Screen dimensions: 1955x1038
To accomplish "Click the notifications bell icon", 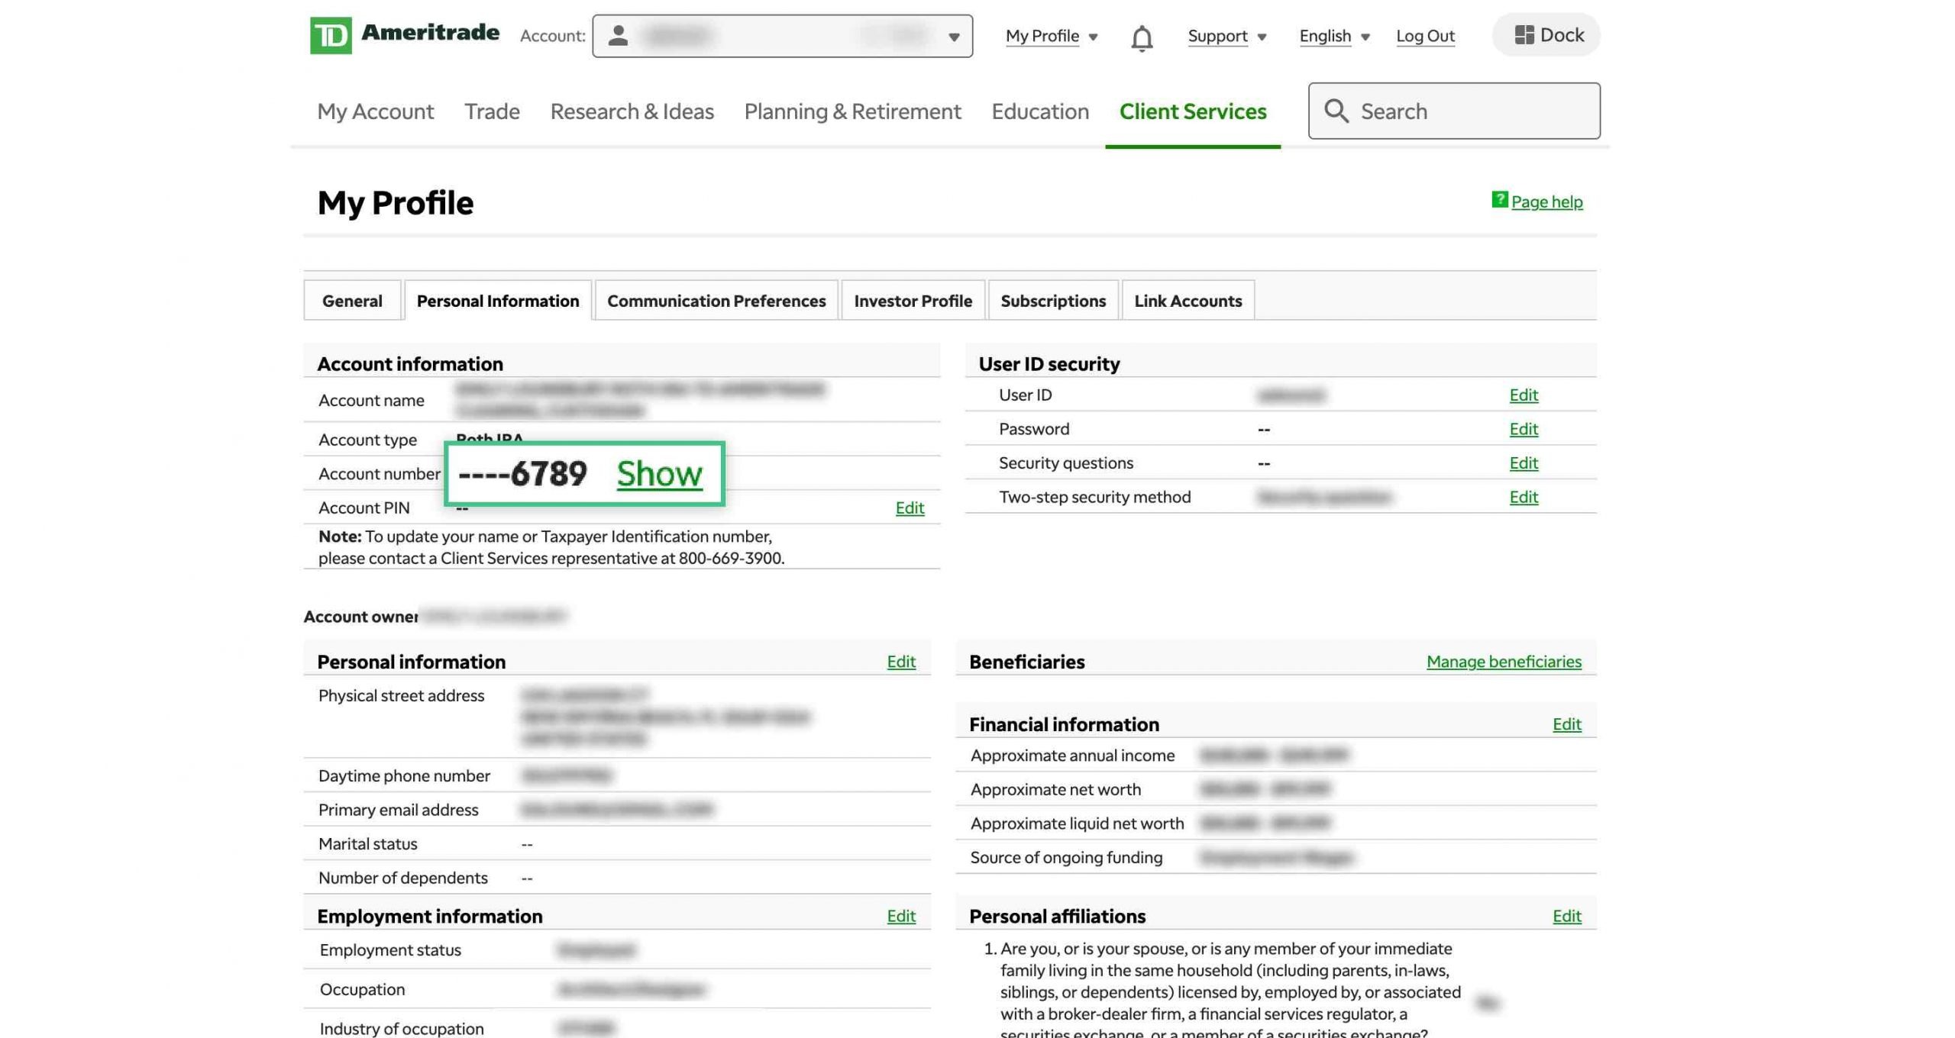I will click(1142, 36).
